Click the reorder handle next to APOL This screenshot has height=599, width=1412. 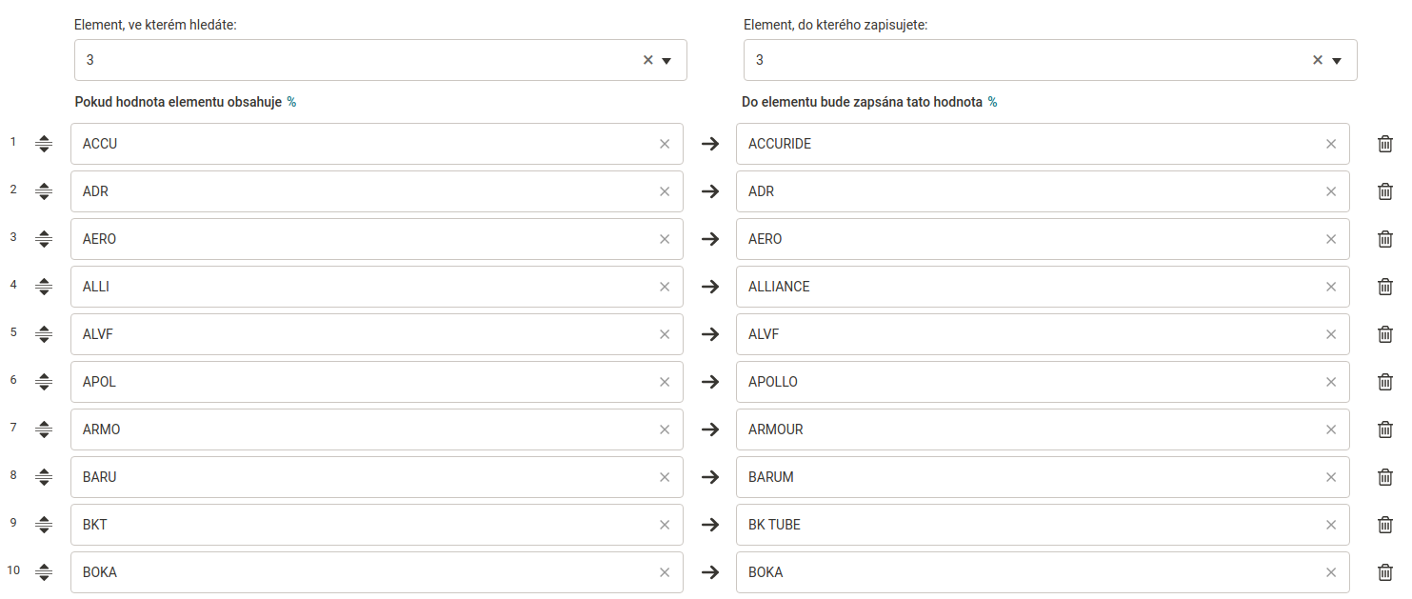point(44,382)
